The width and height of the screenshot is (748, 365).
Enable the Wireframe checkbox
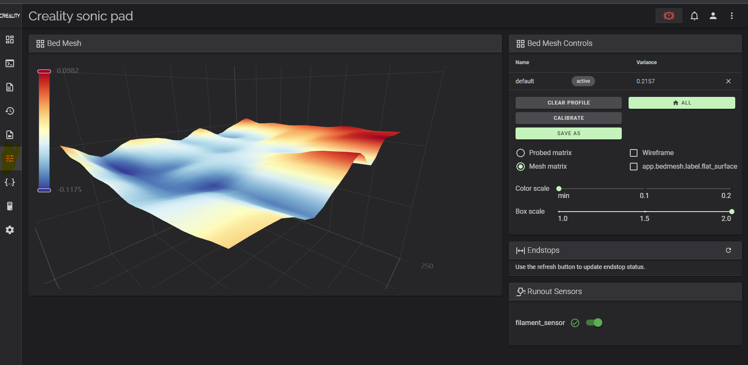click(x=634, y=153)
